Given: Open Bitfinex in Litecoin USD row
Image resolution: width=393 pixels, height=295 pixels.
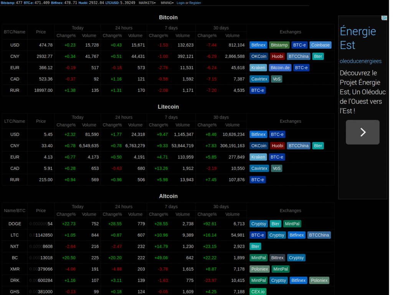Looking at the screenshot, I should coord(258,134).
